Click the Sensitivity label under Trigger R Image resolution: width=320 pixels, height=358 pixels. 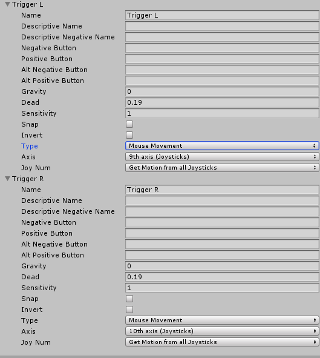pos(39,288)
